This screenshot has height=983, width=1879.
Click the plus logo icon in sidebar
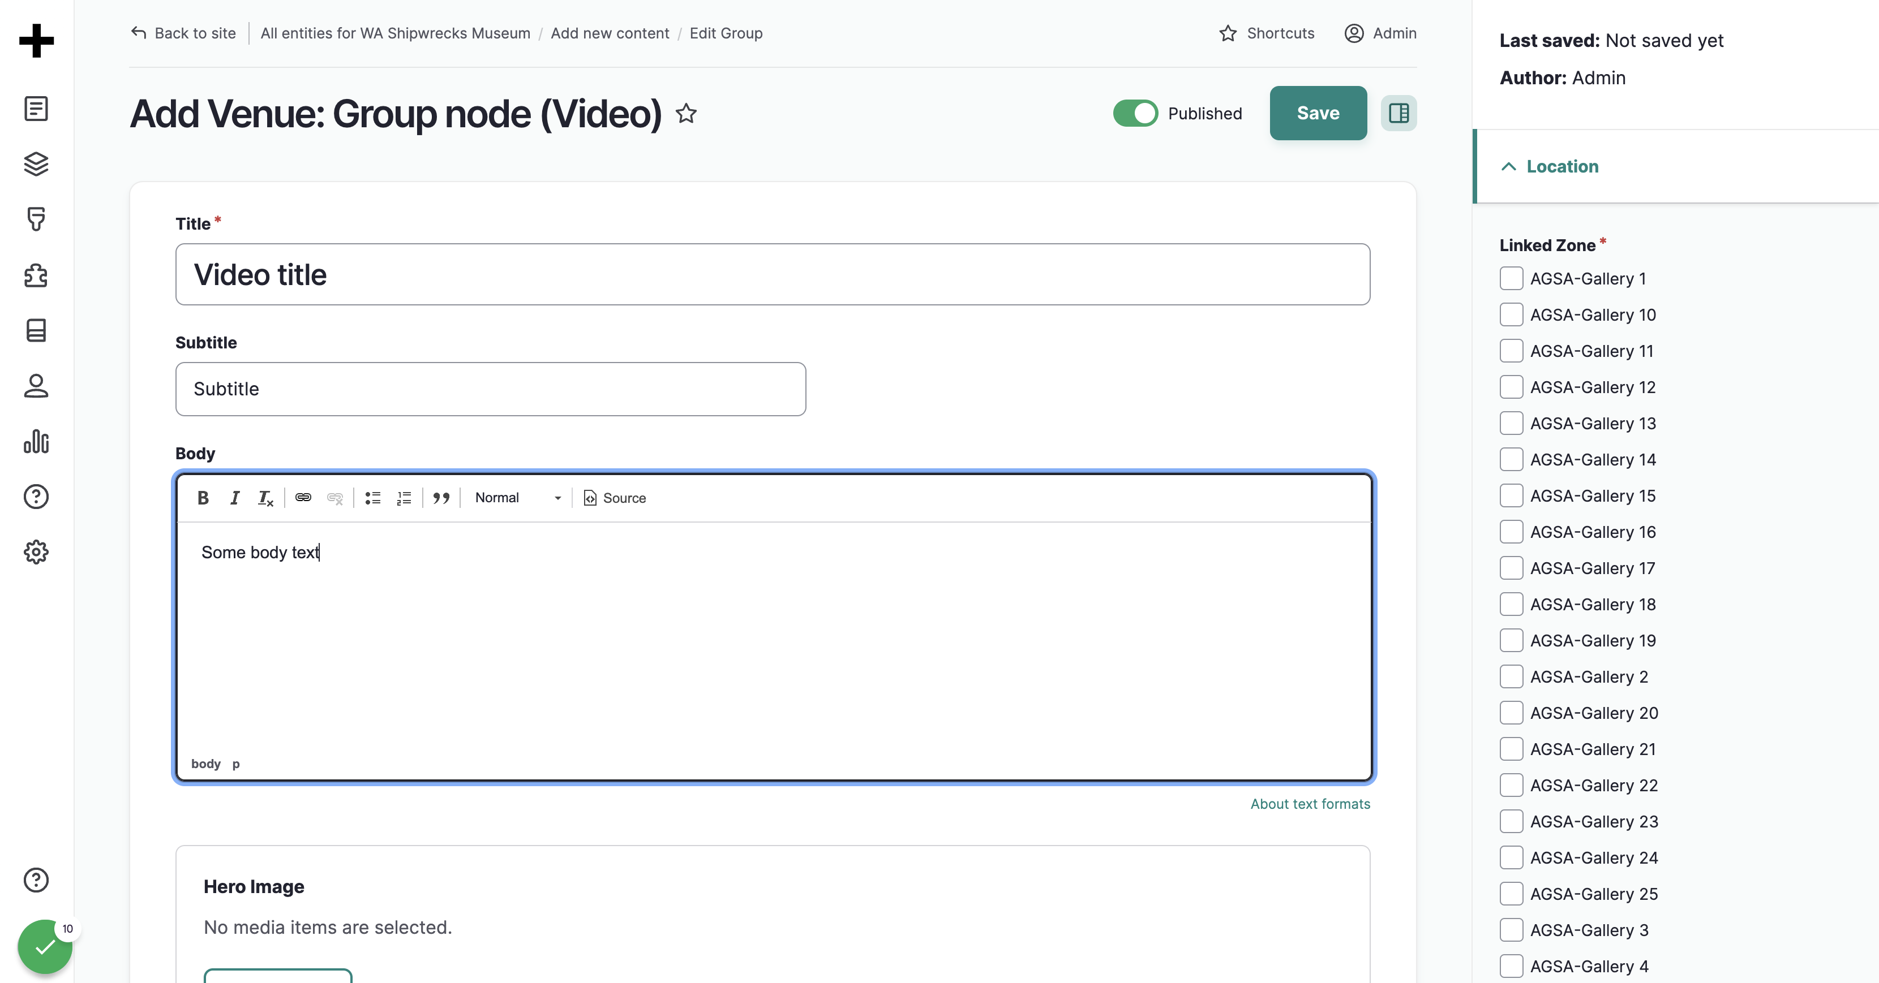click(36, 40)
